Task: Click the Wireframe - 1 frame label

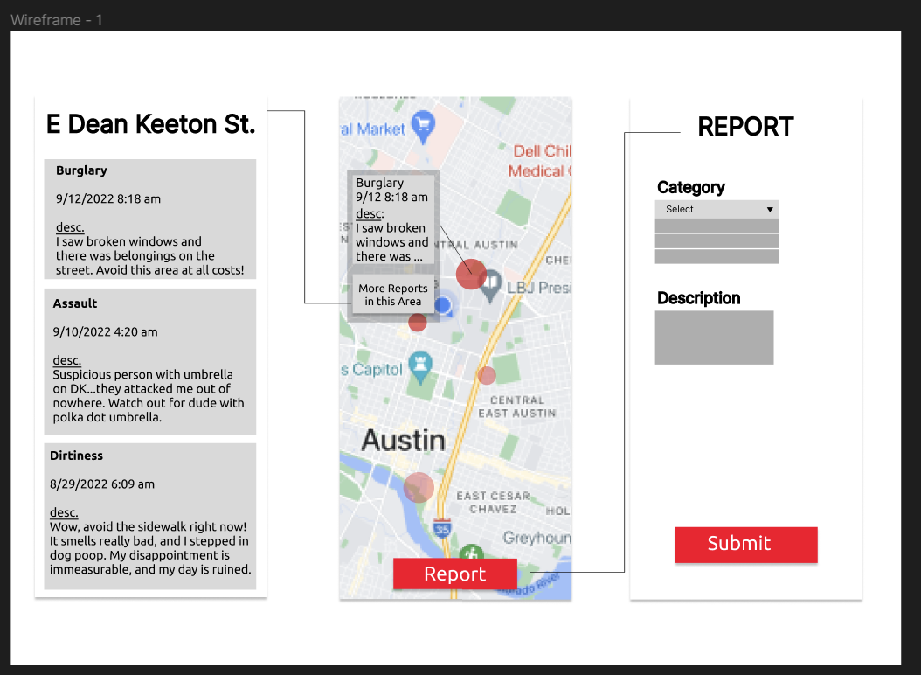Action: click(57, 20)
